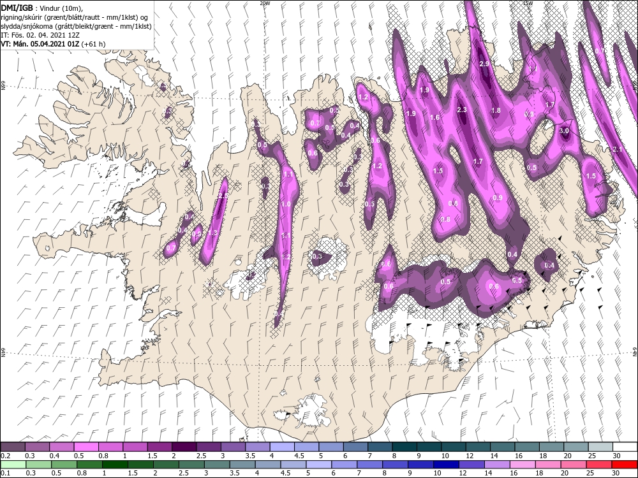This screenshot has width=638, height=478.
Task: Click the pink rain legend swatch labeled 16
Action: coord(522,465)
